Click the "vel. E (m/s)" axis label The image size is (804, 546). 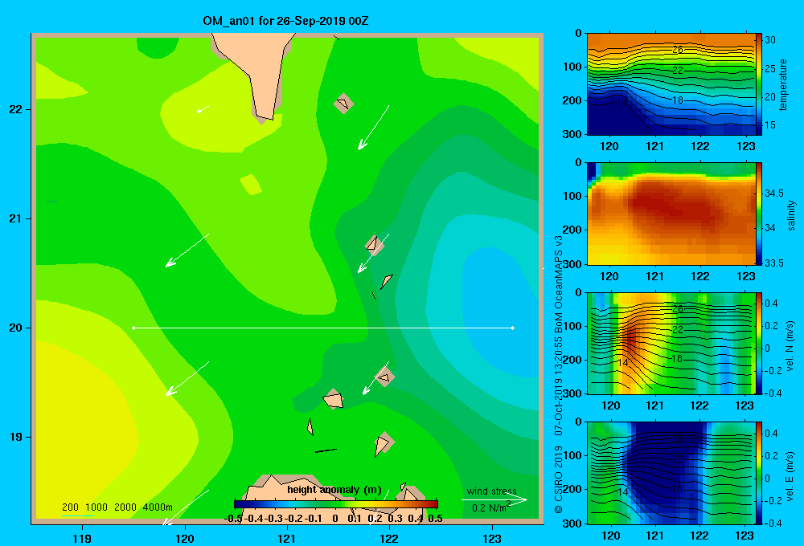790,476
